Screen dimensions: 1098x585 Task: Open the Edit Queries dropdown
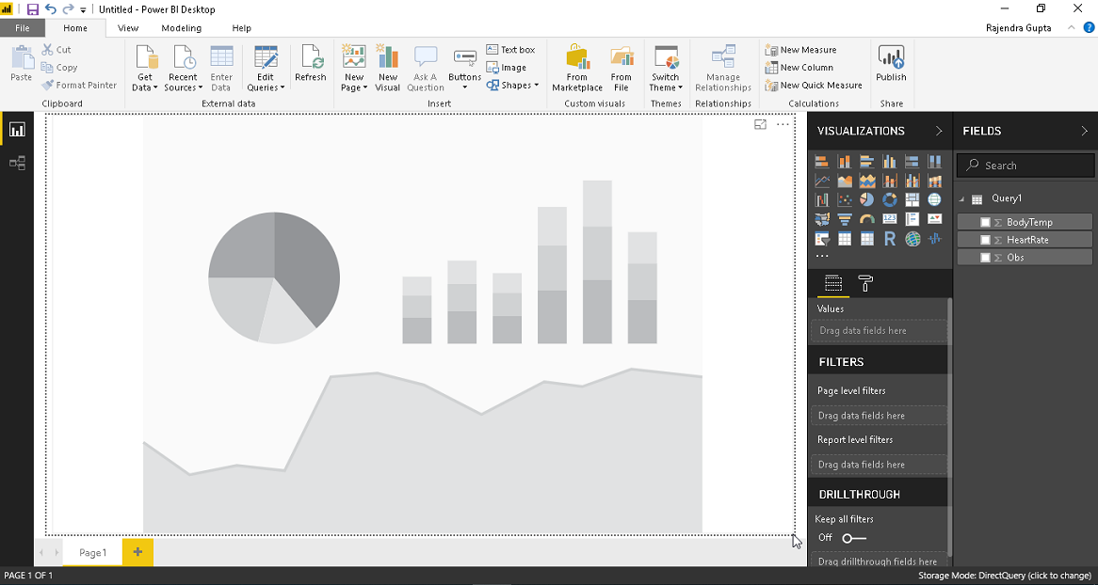[x=266, y=69]
